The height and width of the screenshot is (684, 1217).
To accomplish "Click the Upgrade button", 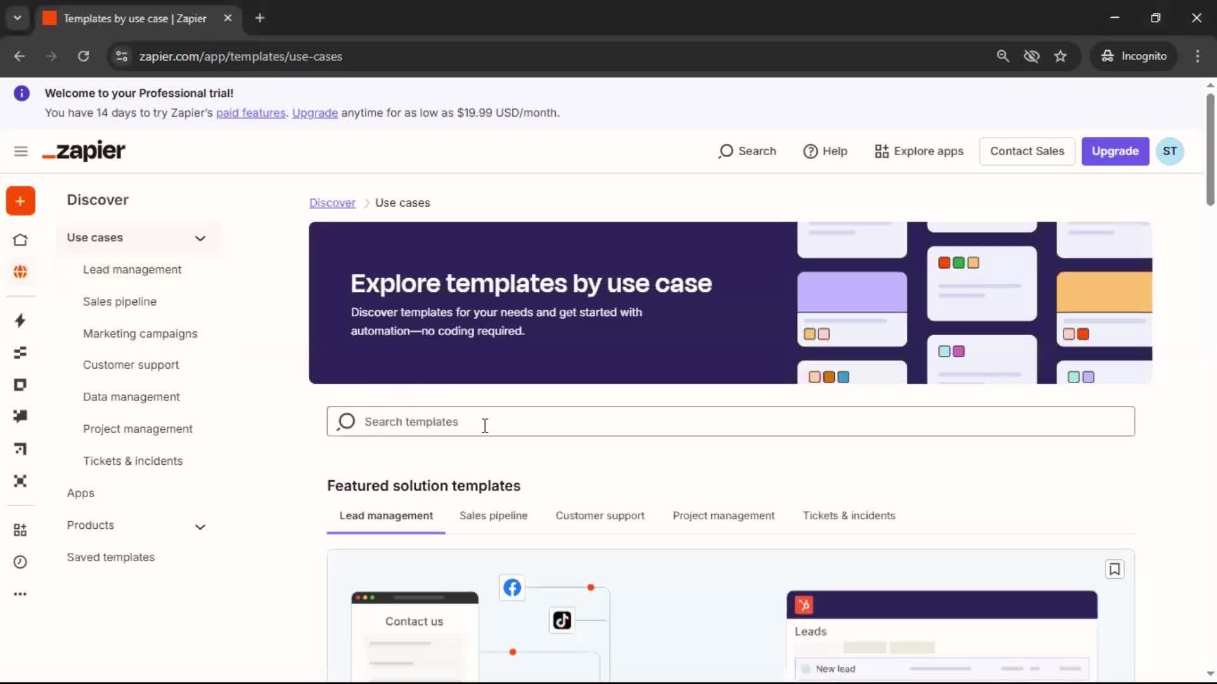I will coord(1115,151).
